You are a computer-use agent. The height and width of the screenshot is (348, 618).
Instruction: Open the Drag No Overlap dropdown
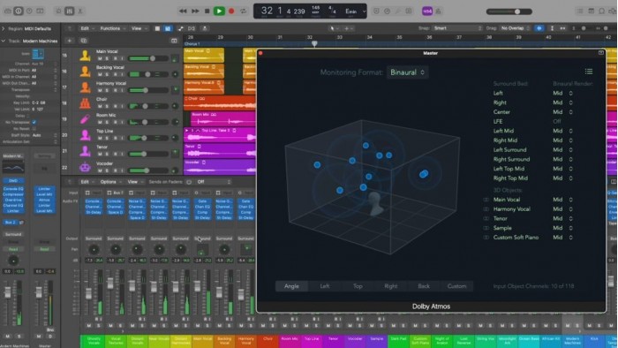click(x=515, y=28)
